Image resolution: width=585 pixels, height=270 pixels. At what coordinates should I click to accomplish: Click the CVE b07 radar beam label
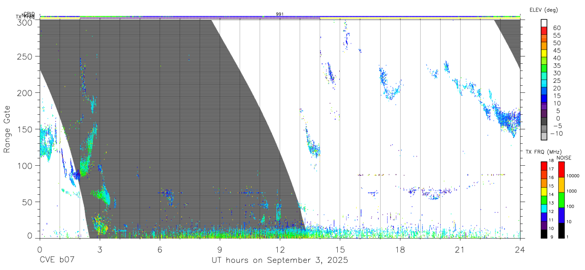coord(57,260)
